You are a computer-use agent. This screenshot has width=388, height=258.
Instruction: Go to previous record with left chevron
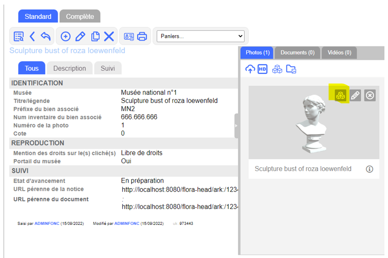(x=32, y=36)
